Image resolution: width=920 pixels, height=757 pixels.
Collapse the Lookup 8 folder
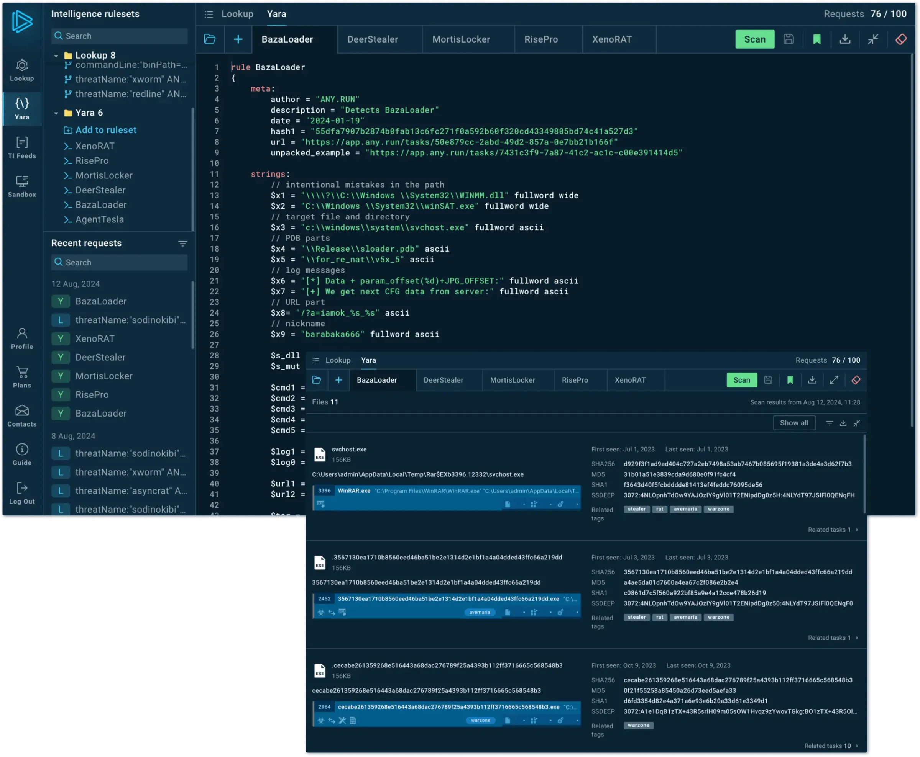coord(56,56)
